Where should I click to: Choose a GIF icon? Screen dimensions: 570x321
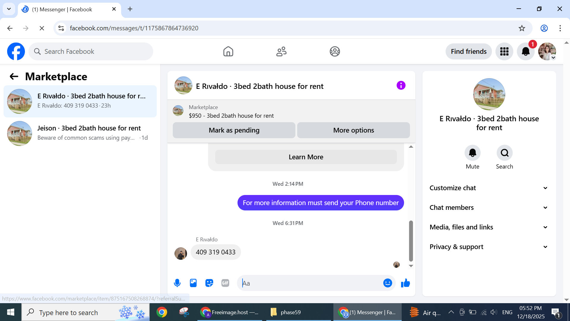point(225,283)
